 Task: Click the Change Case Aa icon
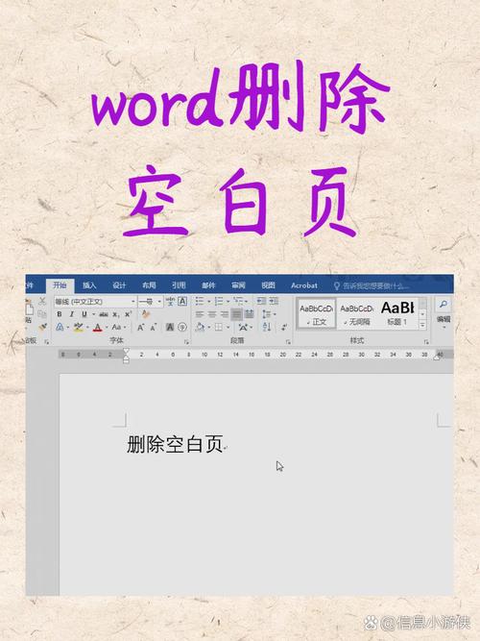pyautogui.click(x=116, y=327)
